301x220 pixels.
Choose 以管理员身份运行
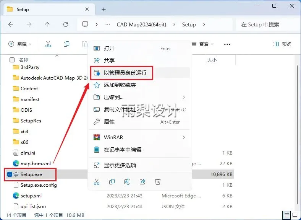tap(140, 73)
